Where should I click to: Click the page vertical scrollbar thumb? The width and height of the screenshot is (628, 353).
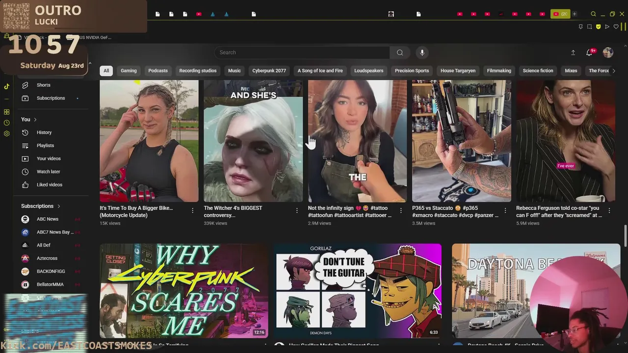coord(625,236)
